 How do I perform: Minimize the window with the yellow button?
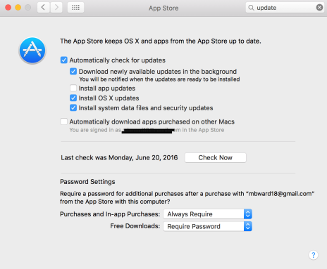(18, 8)
